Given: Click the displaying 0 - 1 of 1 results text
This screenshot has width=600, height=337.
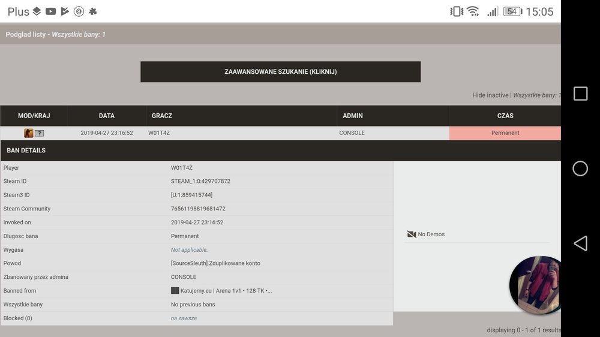Looking at the screenshot, I should (524, 330).
